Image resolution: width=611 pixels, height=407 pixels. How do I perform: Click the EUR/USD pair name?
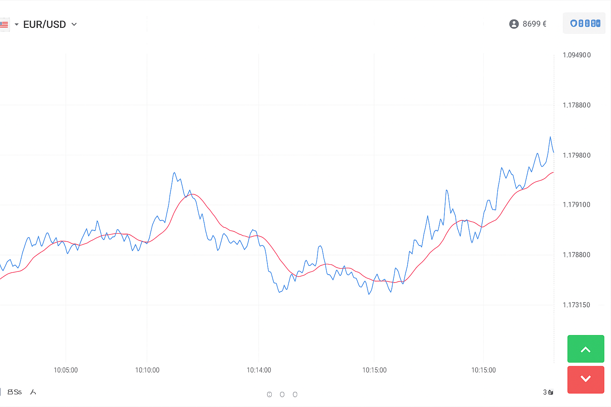(x=45, y=24)
